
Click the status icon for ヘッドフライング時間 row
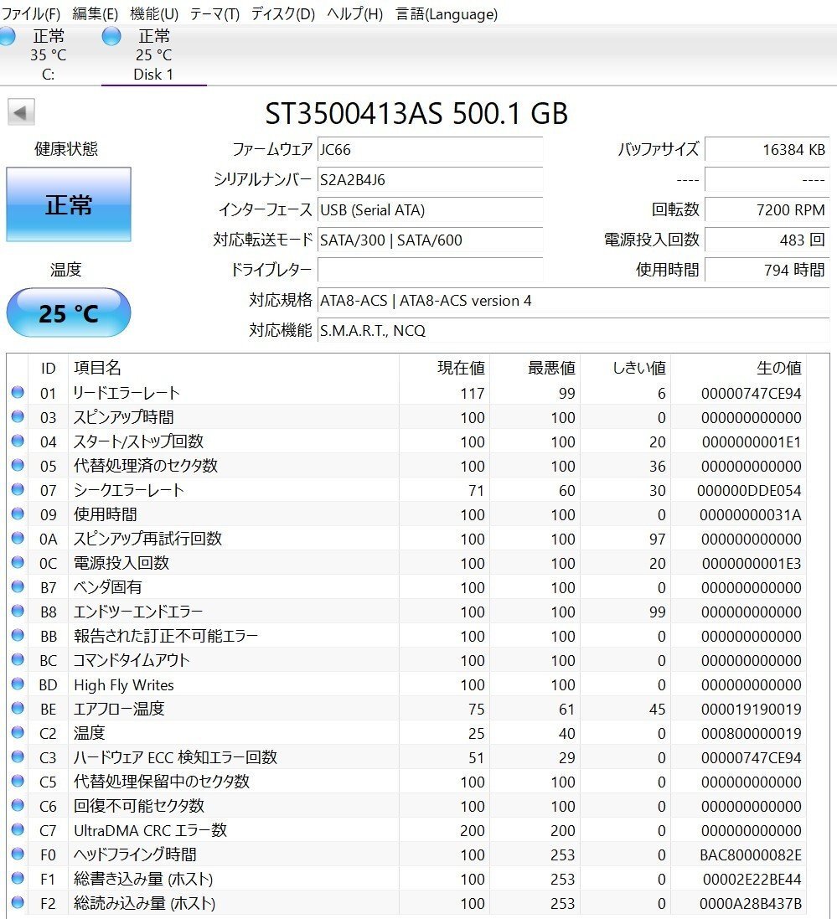click(18, 854)
